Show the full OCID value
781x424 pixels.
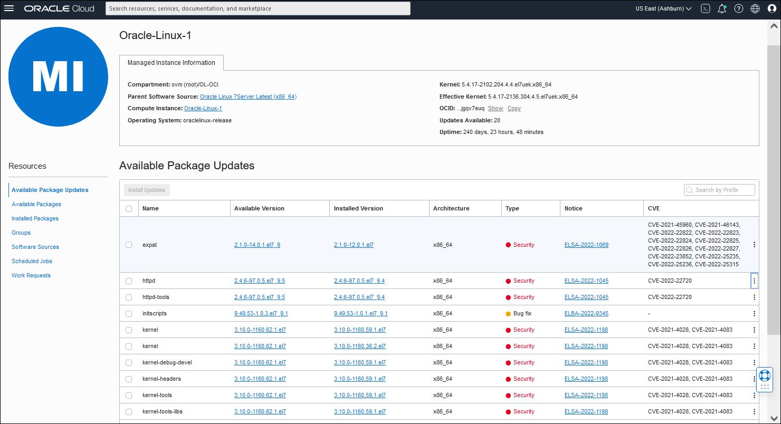click(496, 108)
